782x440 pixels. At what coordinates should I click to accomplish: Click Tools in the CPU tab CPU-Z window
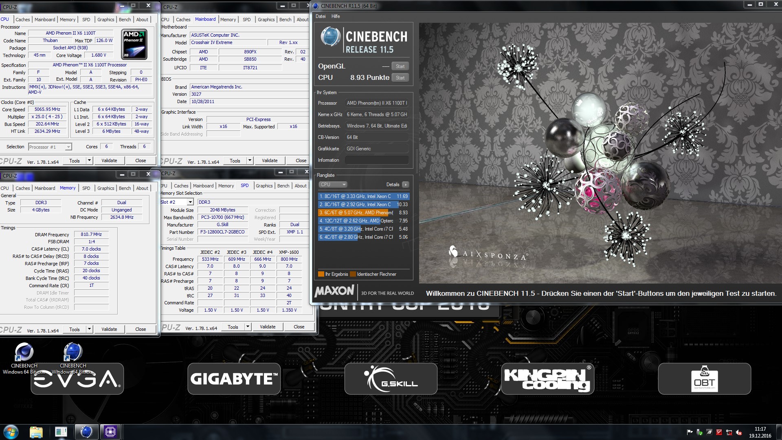pyautogui.click(x=75, y=161)
